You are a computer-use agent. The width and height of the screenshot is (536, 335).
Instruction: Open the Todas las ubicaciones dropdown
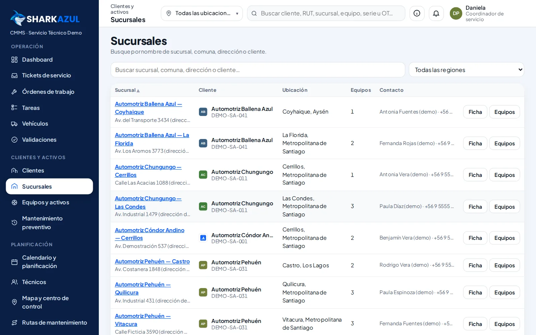[x=202, y=13]
